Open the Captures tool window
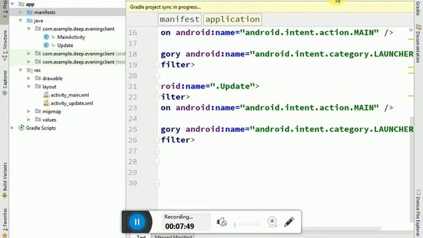The height and width of the screenshot is (238, 423). (5, 83)
